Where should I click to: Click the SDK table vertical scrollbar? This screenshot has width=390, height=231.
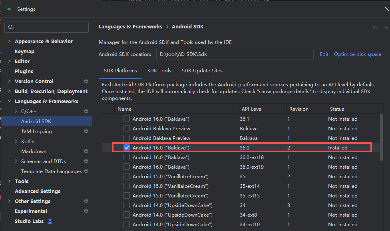[382, 137]
